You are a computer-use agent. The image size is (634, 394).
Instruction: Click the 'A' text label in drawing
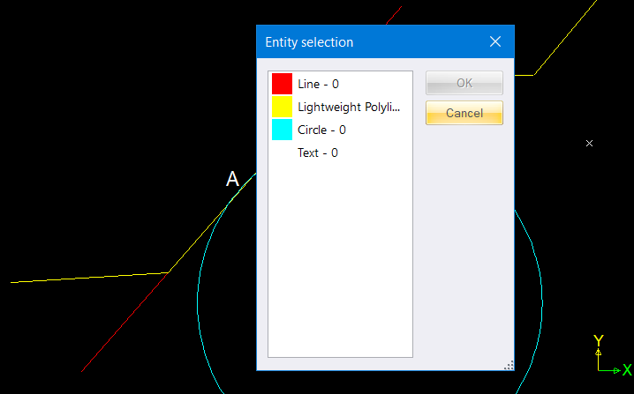[232, 180]
